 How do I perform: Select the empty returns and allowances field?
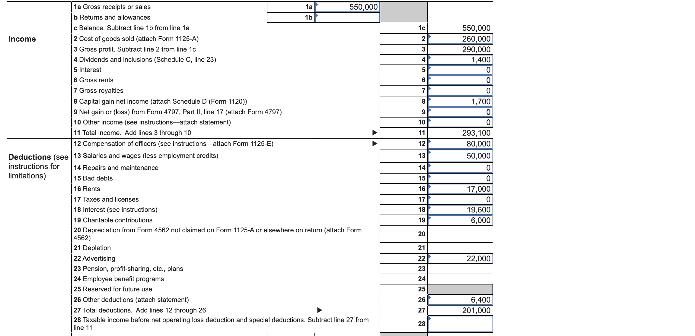coord(347,17)
